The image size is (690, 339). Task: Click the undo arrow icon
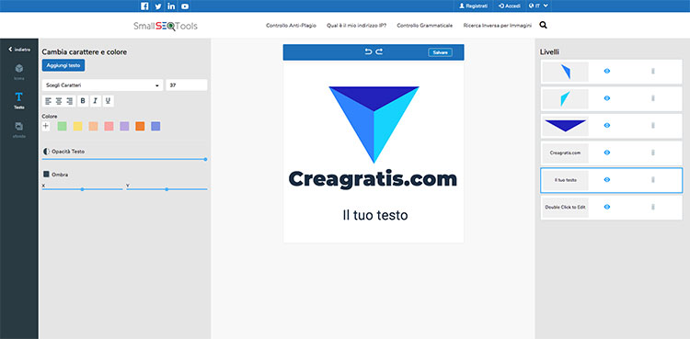click(x=368, y=51)
